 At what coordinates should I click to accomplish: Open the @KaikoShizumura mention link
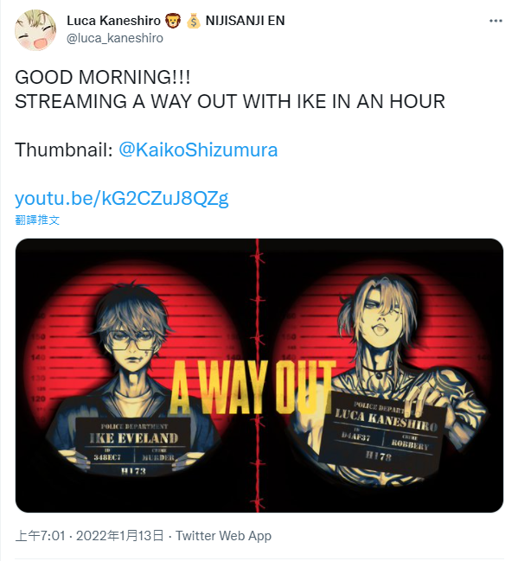pos(198,150)
